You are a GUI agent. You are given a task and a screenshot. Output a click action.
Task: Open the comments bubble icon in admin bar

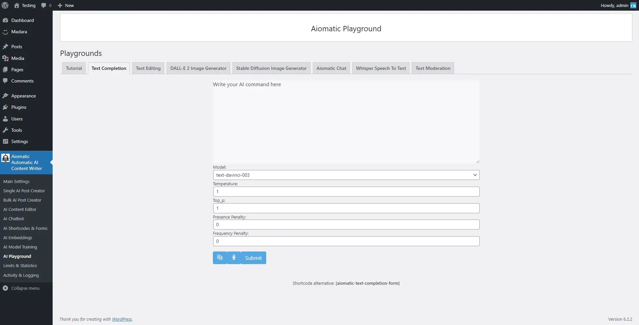(44, 6)
